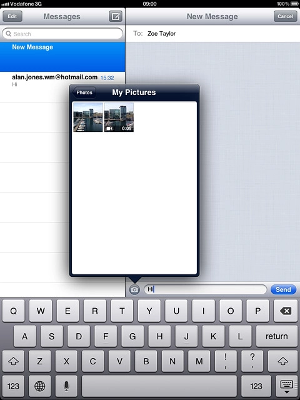Viewport: 300px width, 400px height.
Task: Tap the W key
Action: coord(41,311)
